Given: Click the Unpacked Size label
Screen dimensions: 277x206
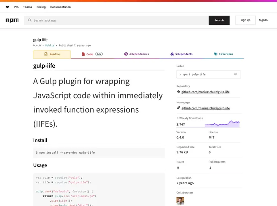Looking at the screenshot, I should [186, 147].
